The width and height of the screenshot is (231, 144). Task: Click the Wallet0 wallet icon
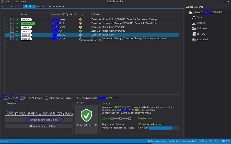click(x=191, y=13)
